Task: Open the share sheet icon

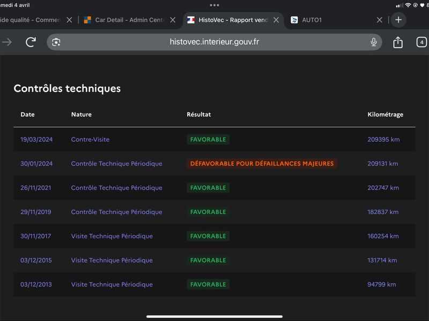Action: pos(397,42)
